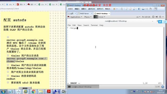Open the Windows Start menu orb
The image size is (167, 94).
tap(3, 92)
